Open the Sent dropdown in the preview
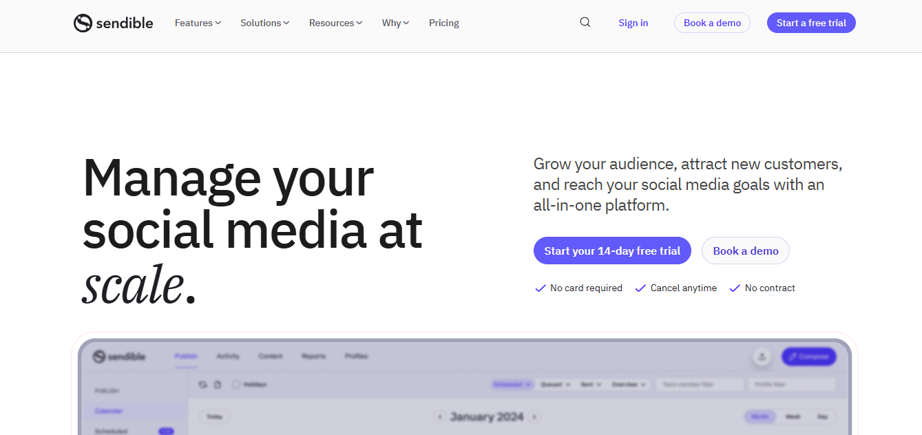 [x=591, y=385]
